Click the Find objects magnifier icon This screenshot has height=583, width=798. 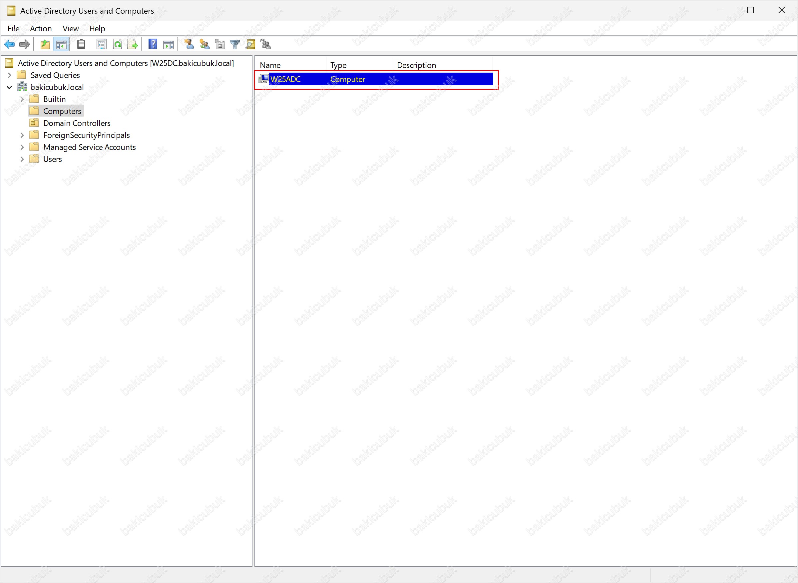click(250, 44)
